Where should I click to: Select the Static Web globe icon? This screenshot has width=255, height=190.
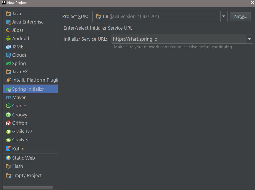8,158
